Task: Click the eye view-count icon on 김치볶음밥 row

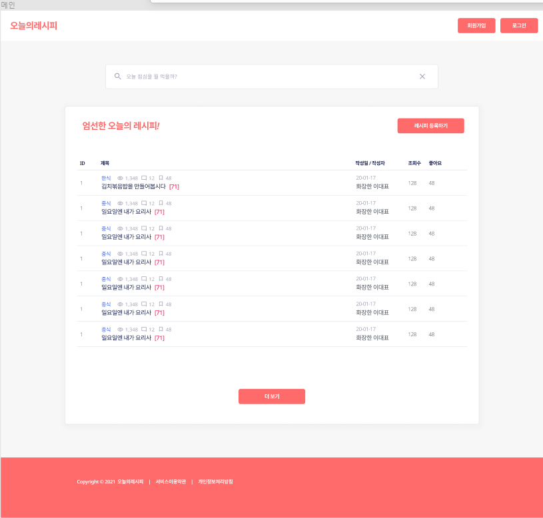Action: coord(119,178)
